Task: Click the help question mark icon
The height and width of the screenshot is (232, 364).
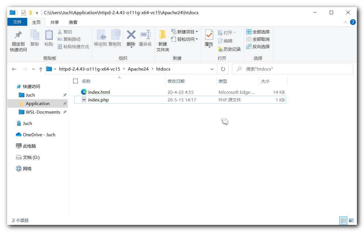Action: point(353,22)
